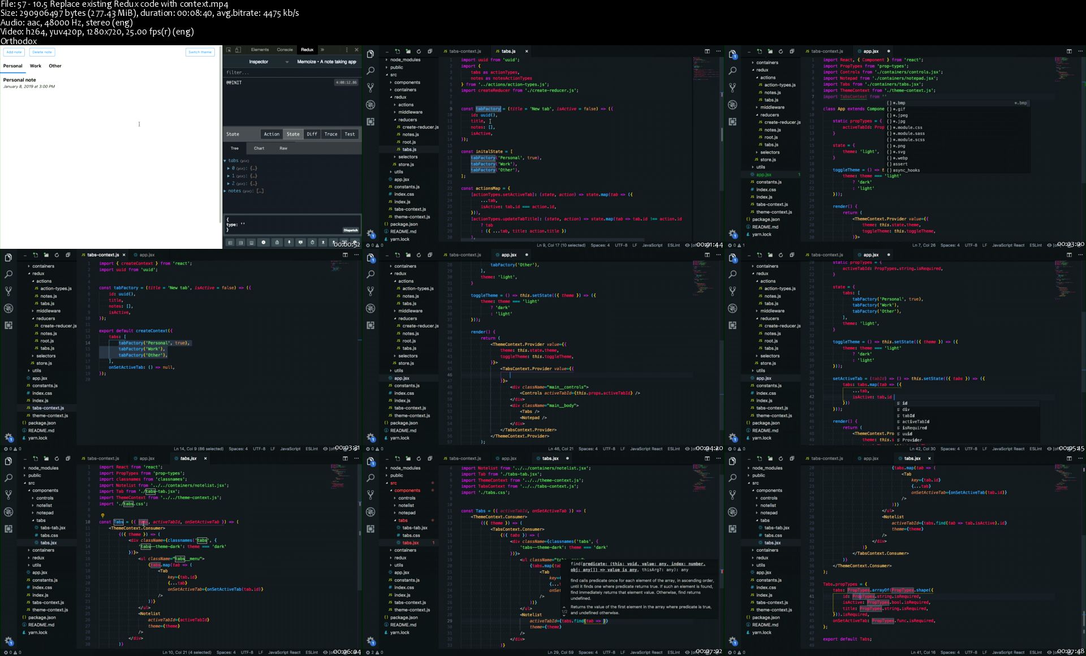Open Extensions in the 00:01:44 frame's activity bar
Image resolution: width=1086 pixels, height=656 pixels.
(x=370, y=122)
